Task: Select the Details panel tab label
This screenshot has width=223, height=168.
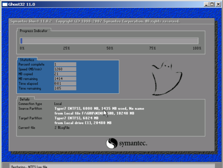Action: pos(25,99)
